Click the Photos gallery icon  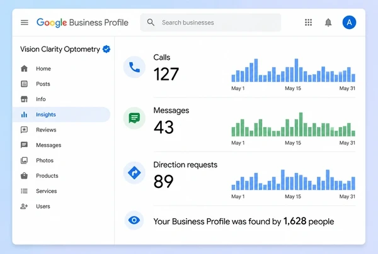(24, 160)
